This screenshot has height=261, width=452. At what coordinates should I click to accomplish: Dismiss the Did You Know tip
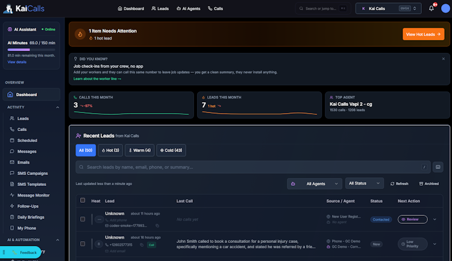444,59
